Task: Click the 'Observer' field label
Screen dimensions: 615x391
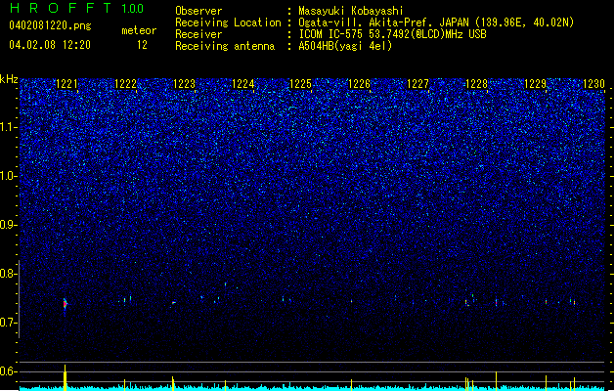Action: [198, 11]
